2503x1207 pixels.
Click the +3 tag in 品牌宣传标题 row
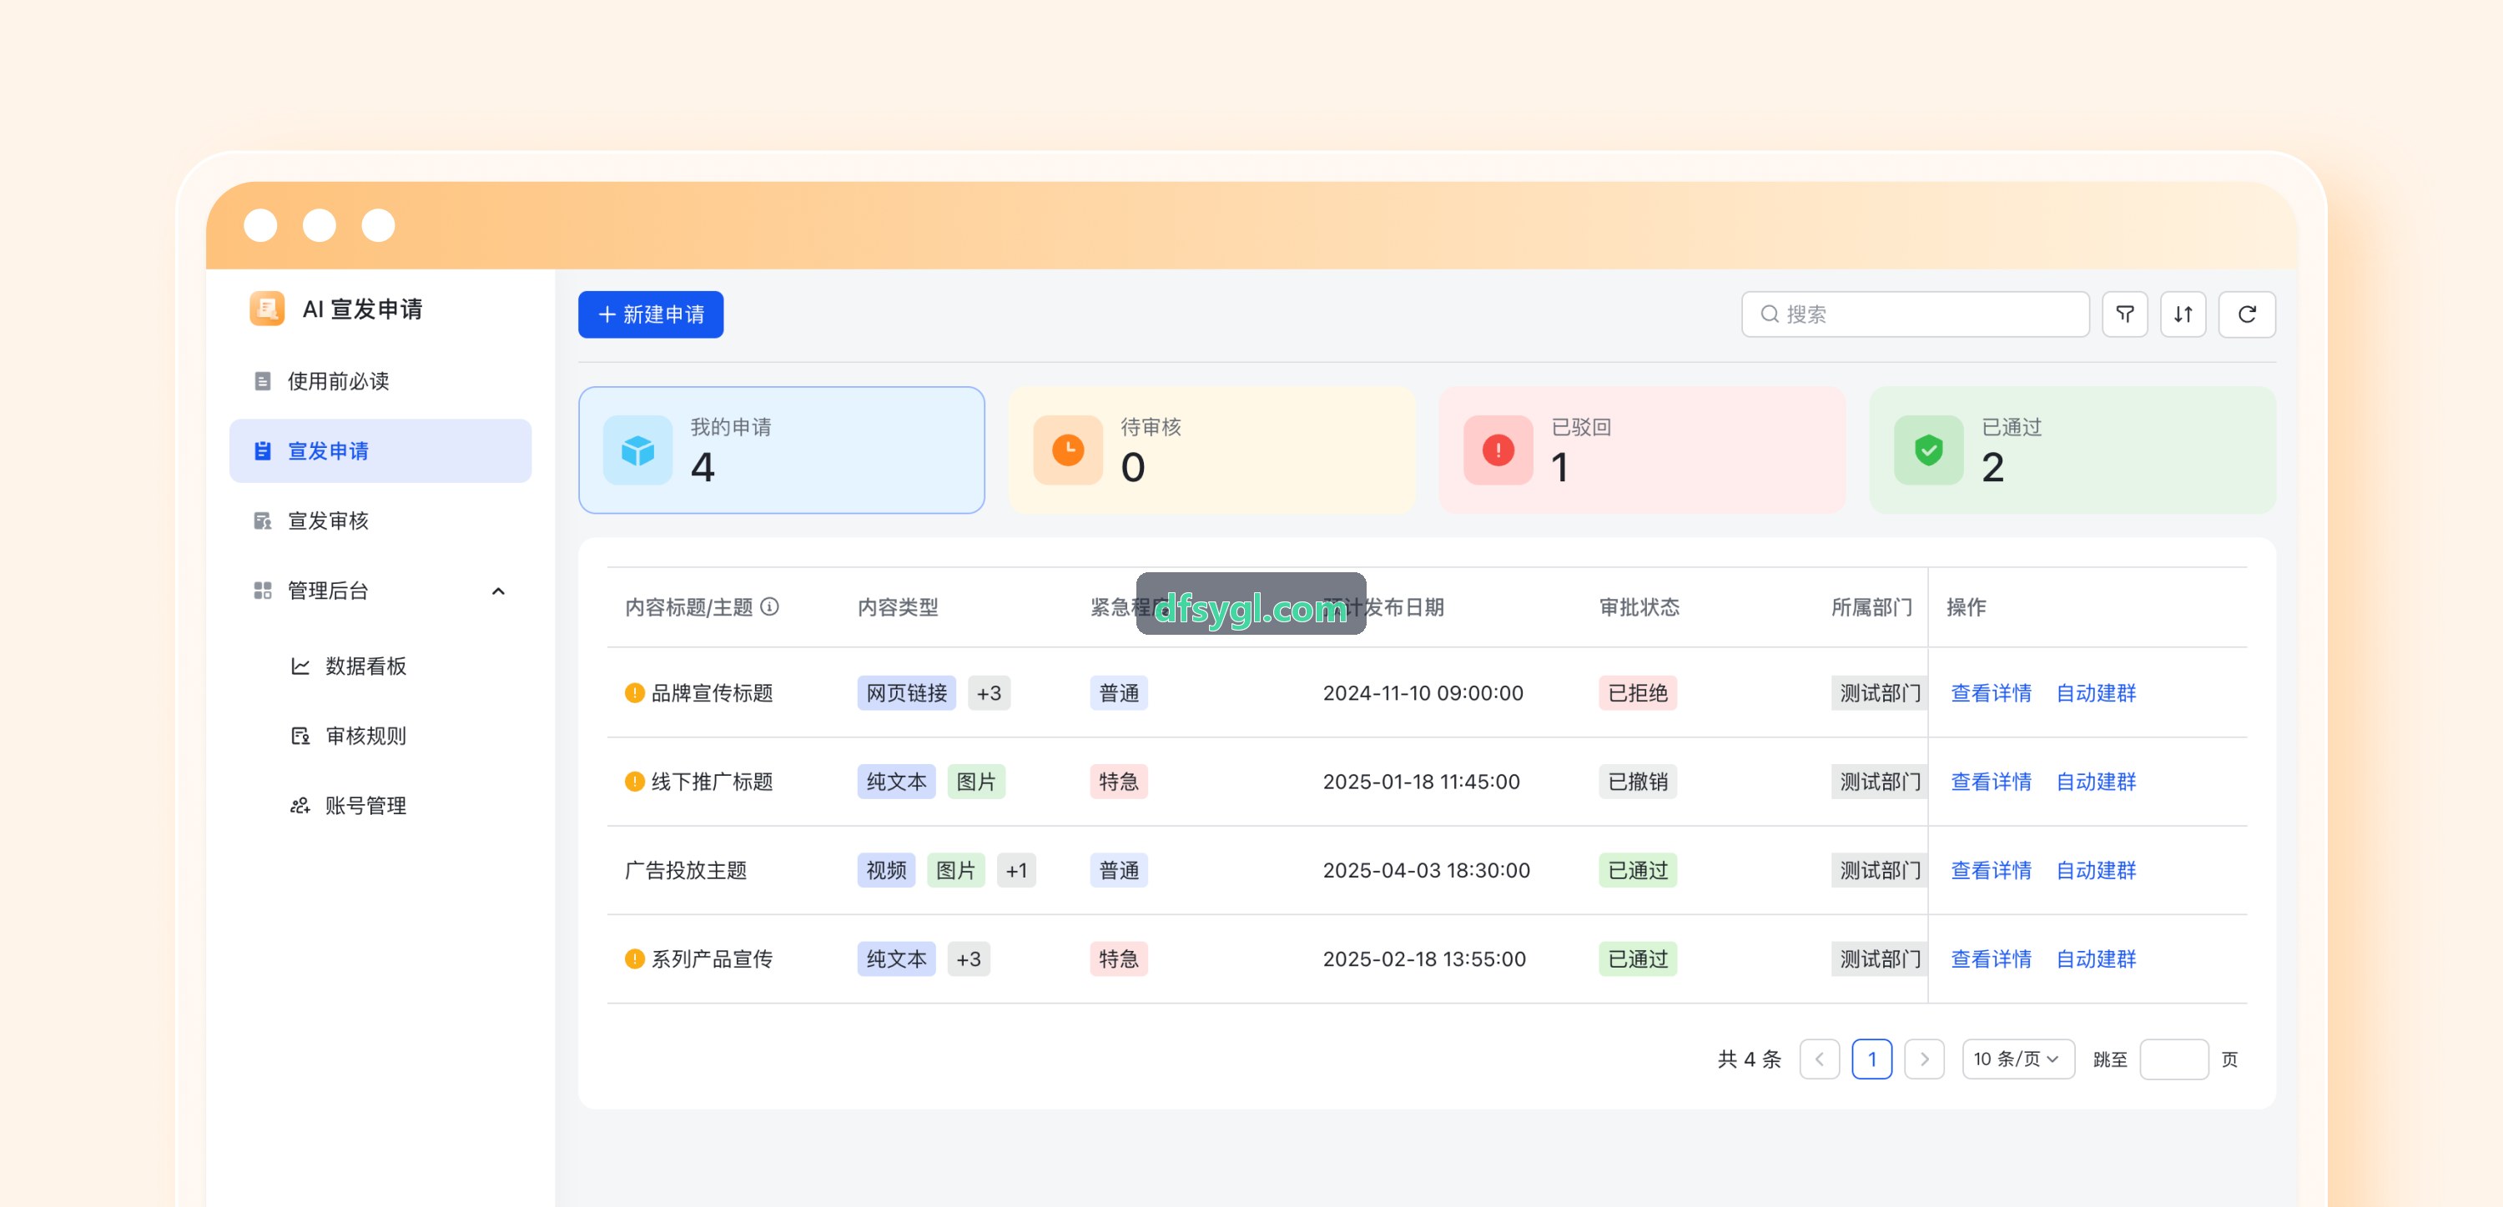click(988, 693)
